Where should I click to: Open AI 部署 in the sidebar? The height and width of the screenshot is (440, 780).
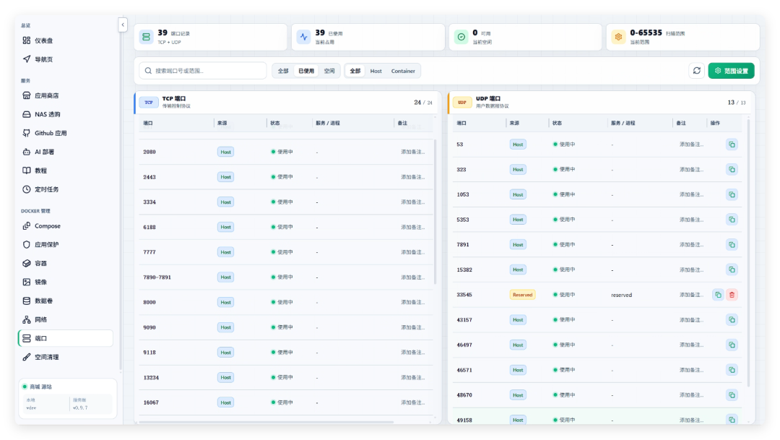65,152
